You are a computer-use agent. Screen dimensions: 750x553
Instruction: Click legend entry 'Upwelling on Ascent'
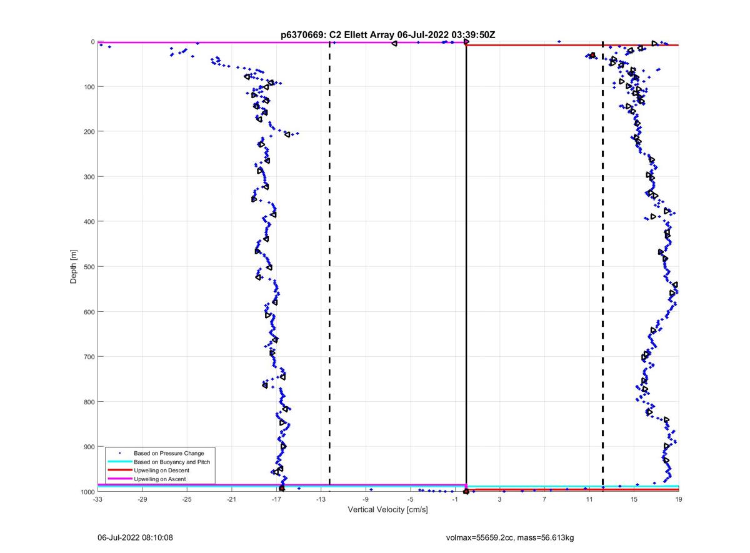tap(160, 479)
